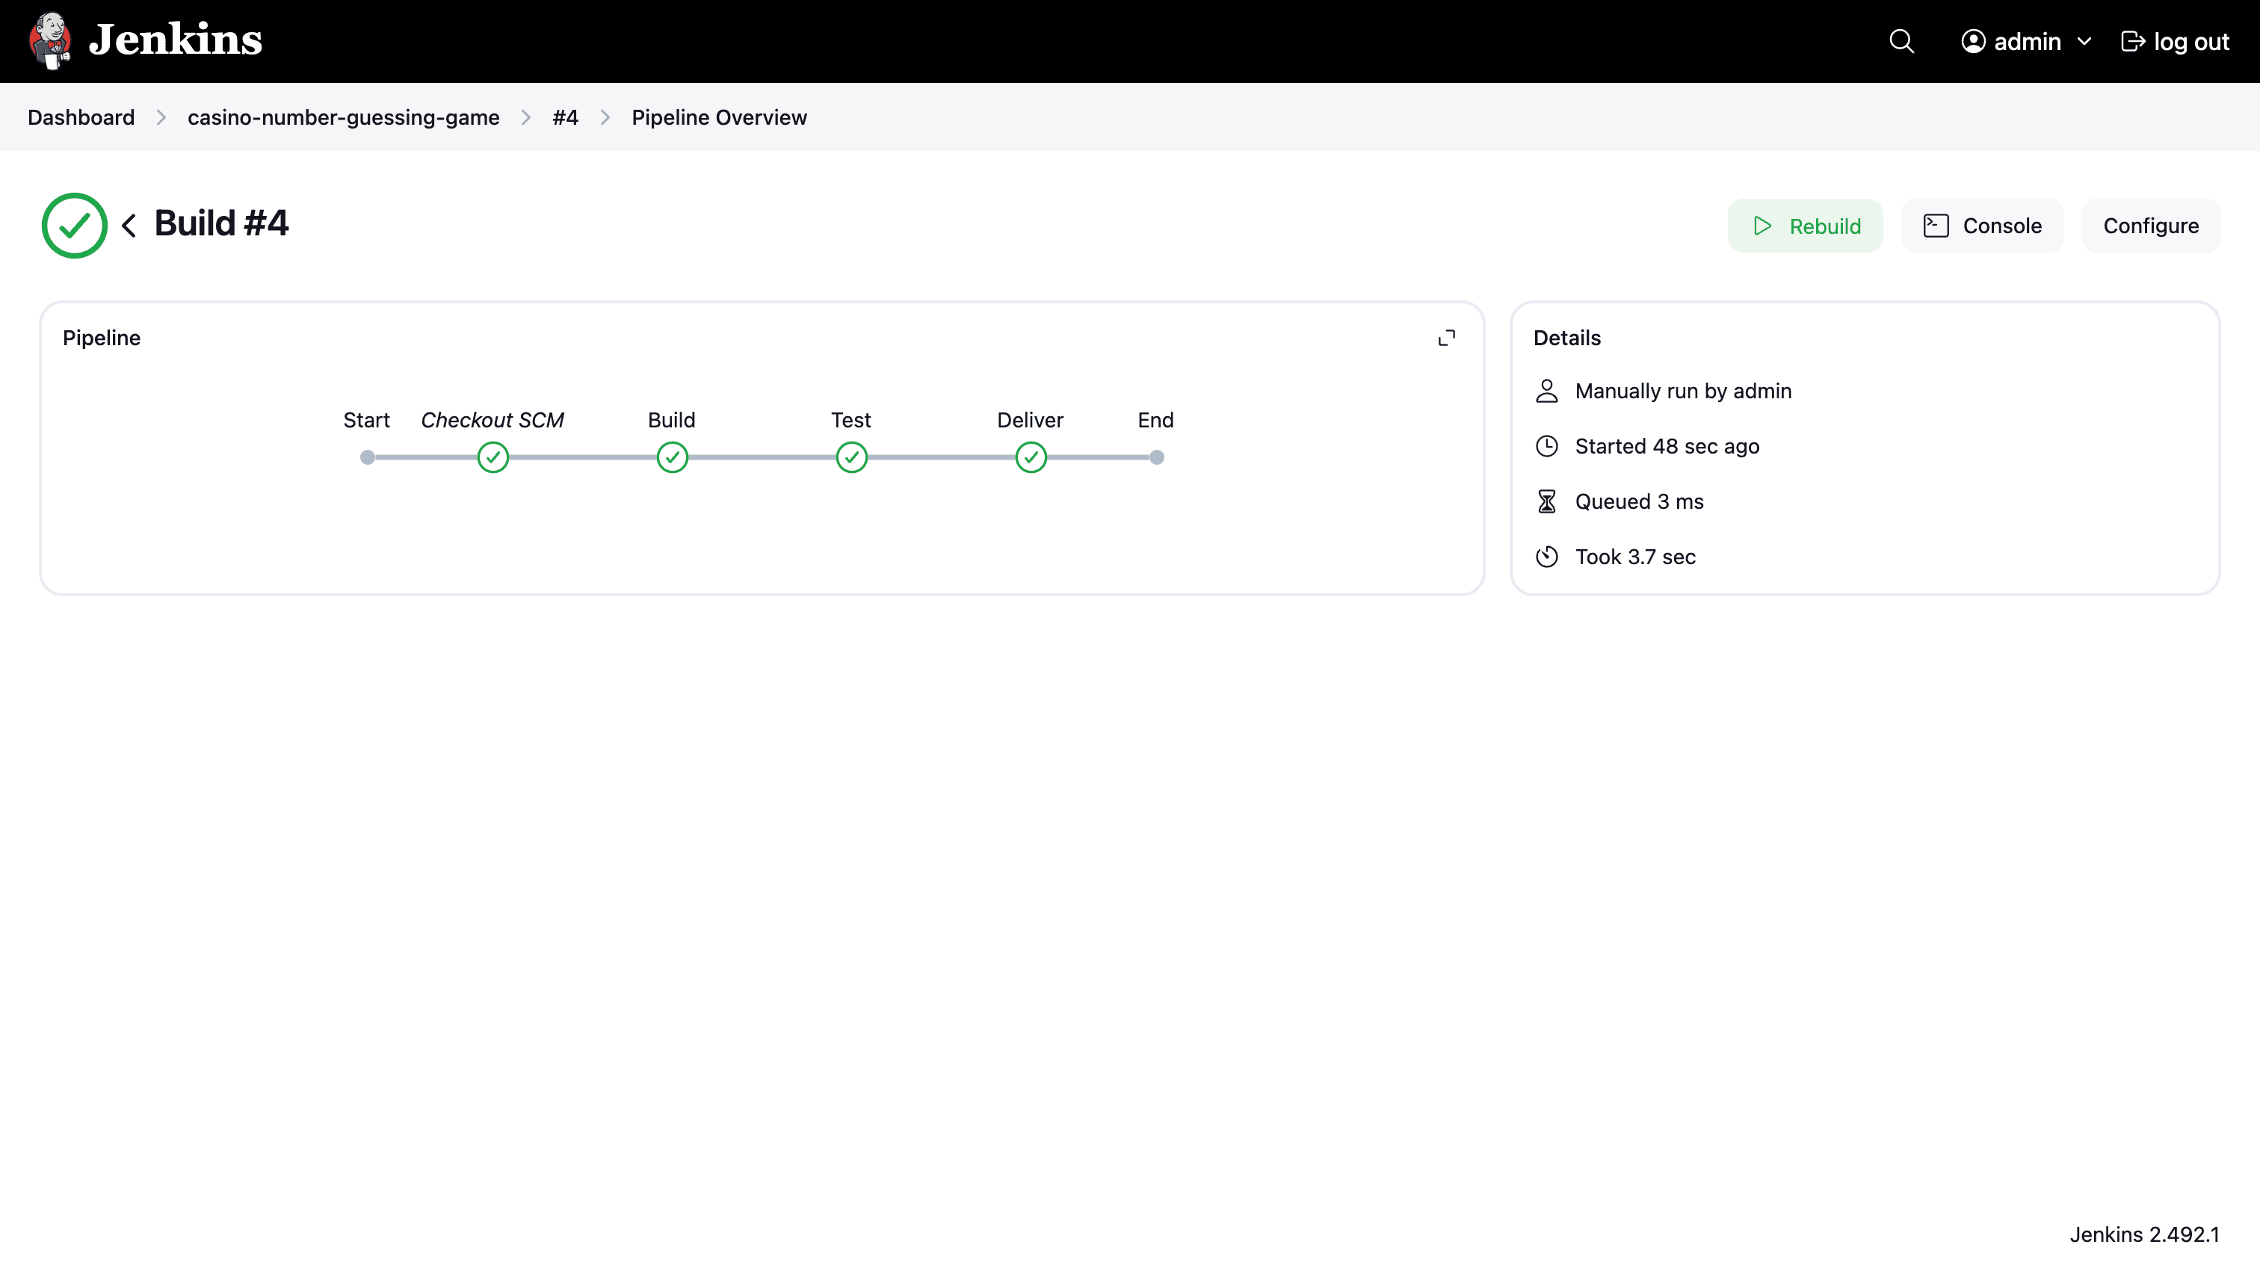Click the Test stage success checkmark
Viewport: 2260px width, 1280px height.
pos(850,456)
